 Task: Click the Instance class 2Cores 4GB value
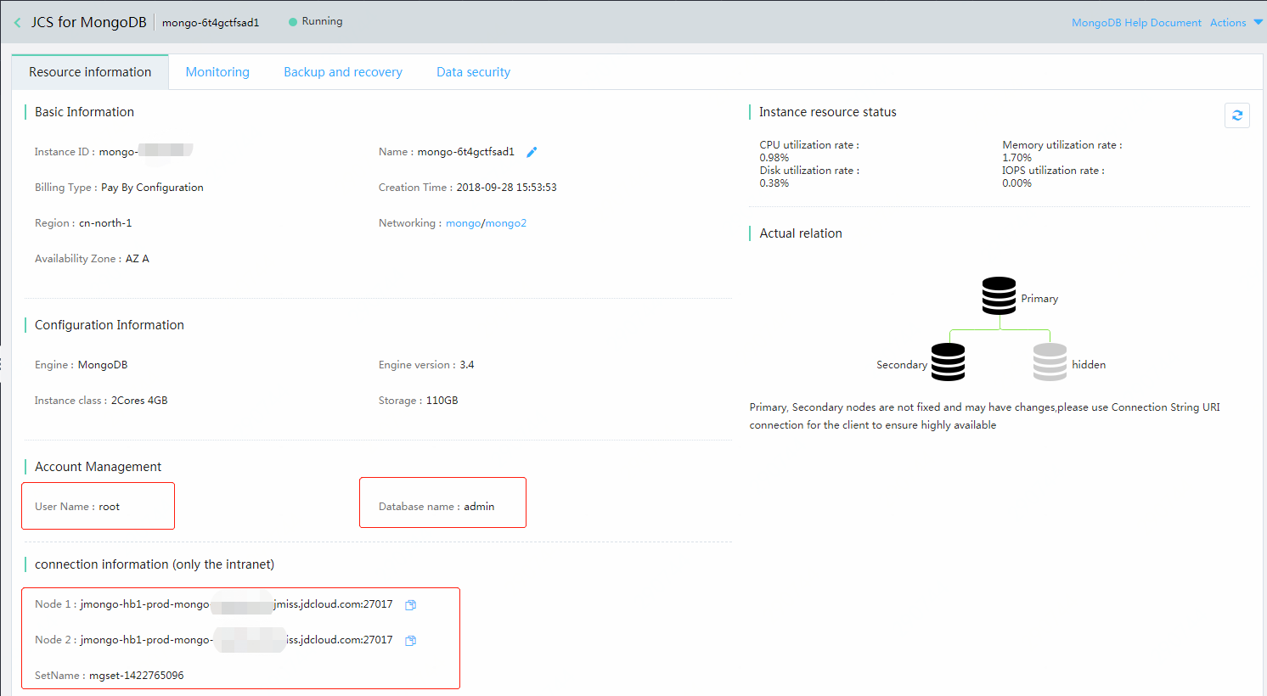[x=139, y=401]
